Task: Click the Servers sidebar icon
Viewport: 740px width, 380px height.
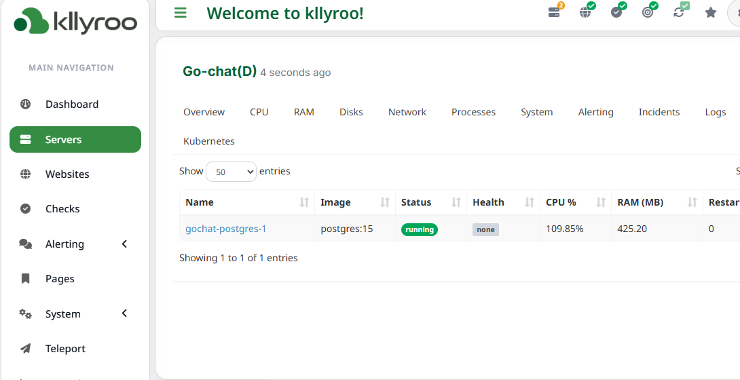Action: pos(26,140)
